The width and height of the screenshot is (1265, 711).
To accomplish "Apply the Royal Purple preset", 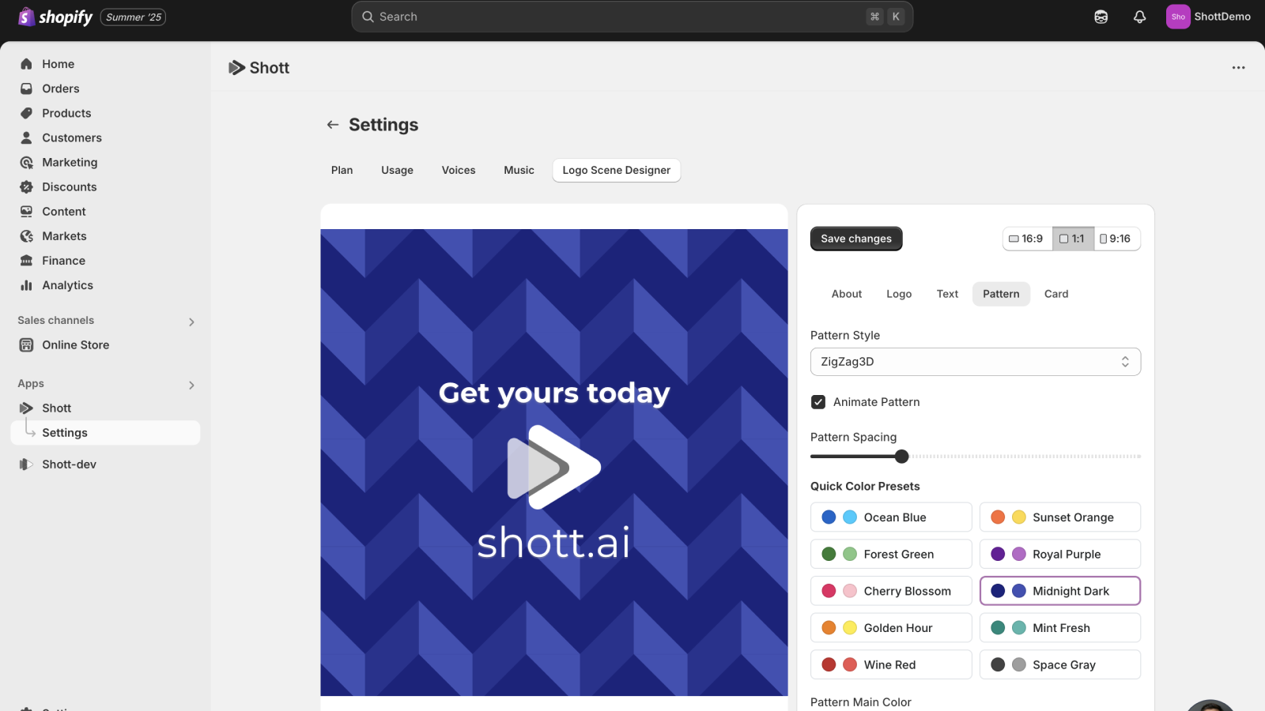I will coord(1060,554).
